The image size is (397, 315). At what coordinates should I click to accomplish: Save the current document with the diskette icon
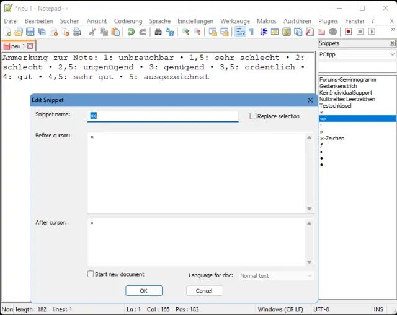(x=30, y=32)
